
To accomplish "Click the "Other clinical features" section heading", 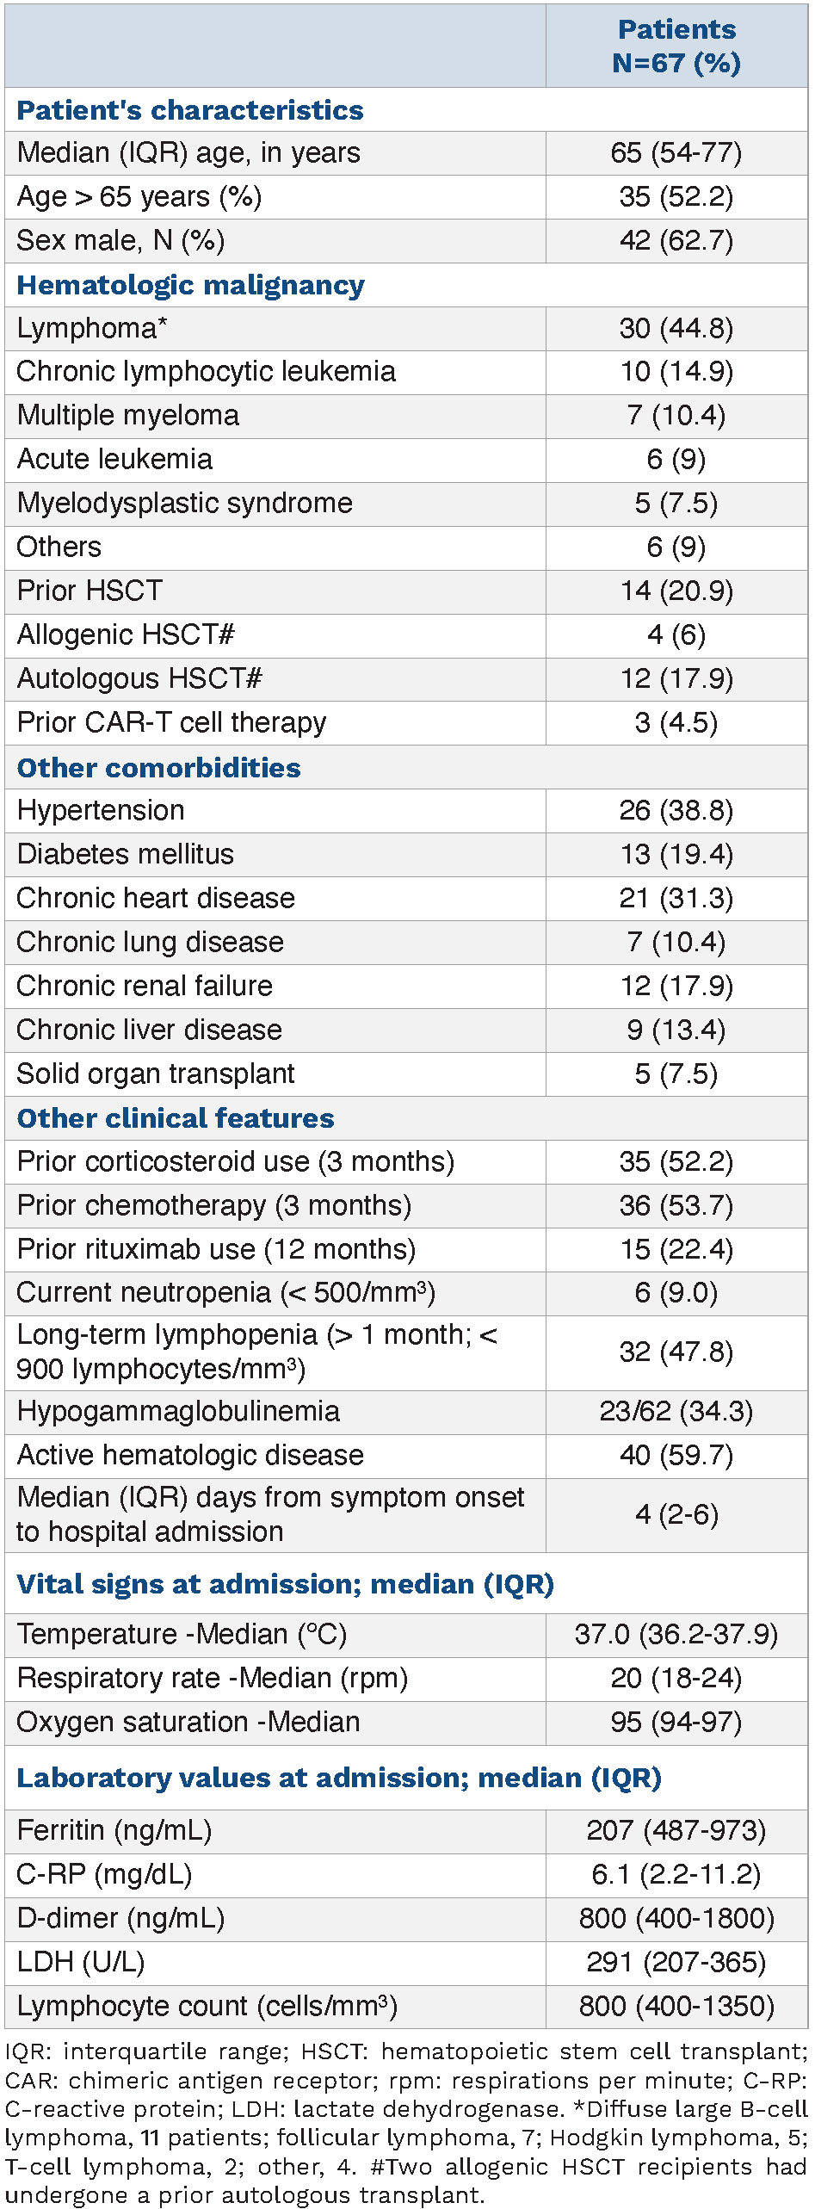I will pyautogui.click(x=176, y=1118).
